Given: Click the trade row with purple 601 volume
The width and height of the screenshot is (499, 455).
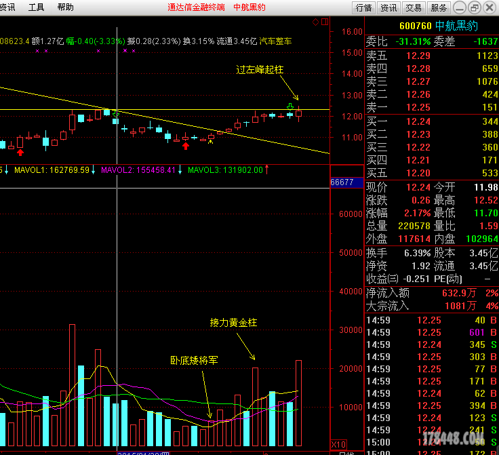Looking at the screenshot, I should click(431, 332).
